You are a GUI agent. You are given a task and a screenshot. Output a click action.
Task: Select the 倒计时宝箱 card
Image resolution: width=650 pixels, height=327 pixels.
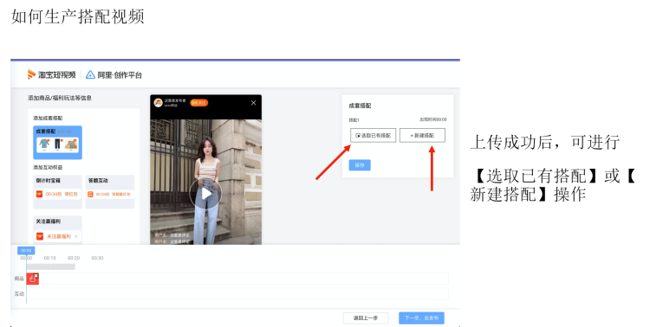pyautogui.click(x=57, y=192)
